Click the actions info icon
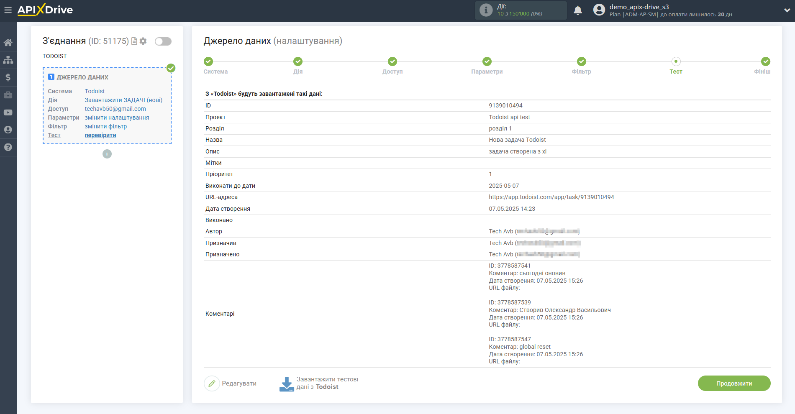The image size is (795, 414). 486,10
